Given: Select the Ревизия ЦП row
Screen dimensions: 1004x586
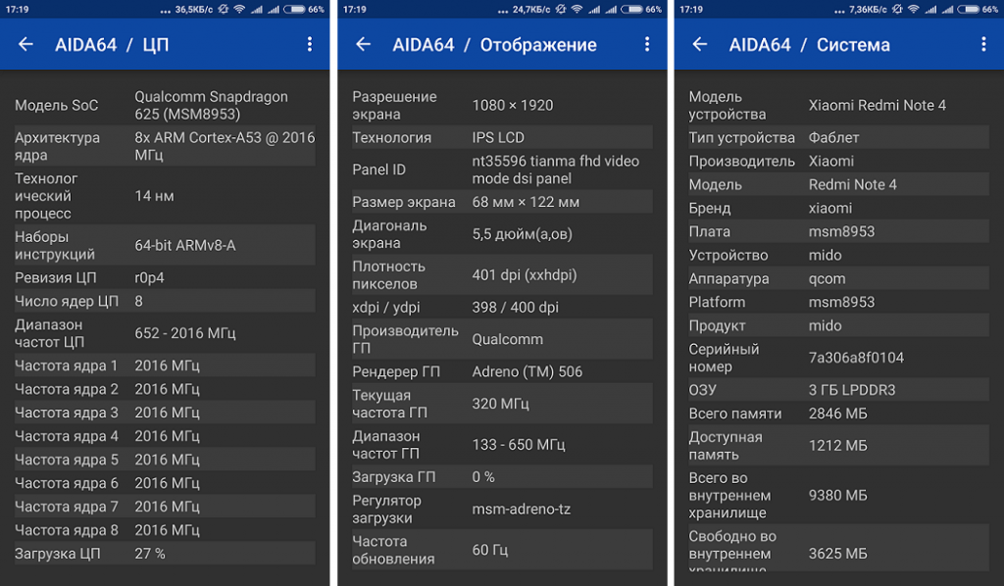Looking at the screenshot, I should pos(165,277).
